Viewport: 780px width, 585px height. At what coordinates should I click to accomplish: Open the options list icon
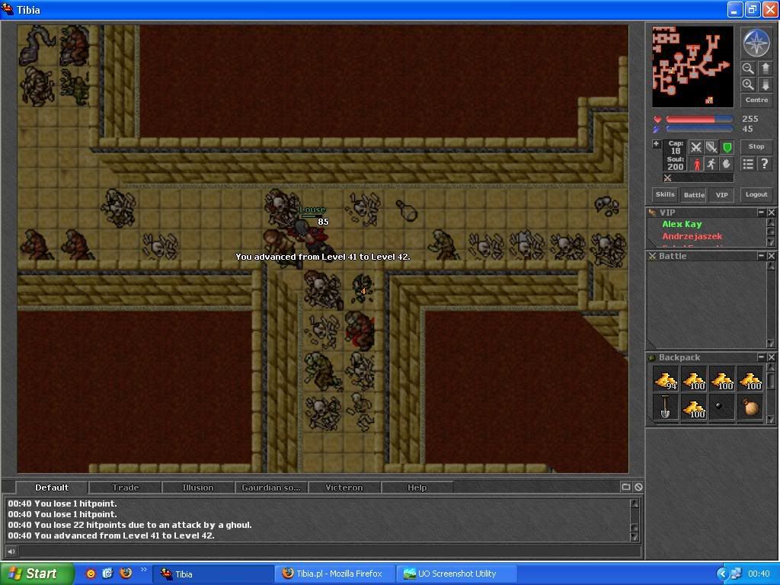[748, 164]
